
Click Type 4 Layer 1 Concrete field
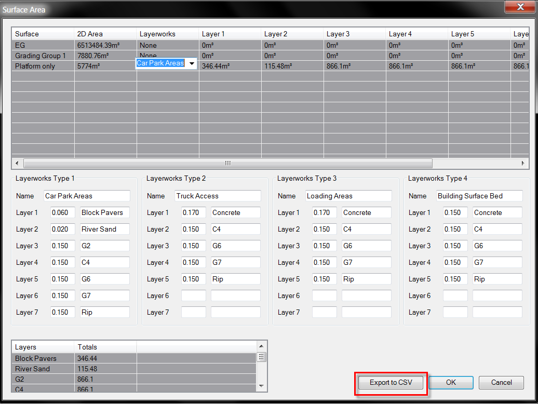(x=497, y=212)
